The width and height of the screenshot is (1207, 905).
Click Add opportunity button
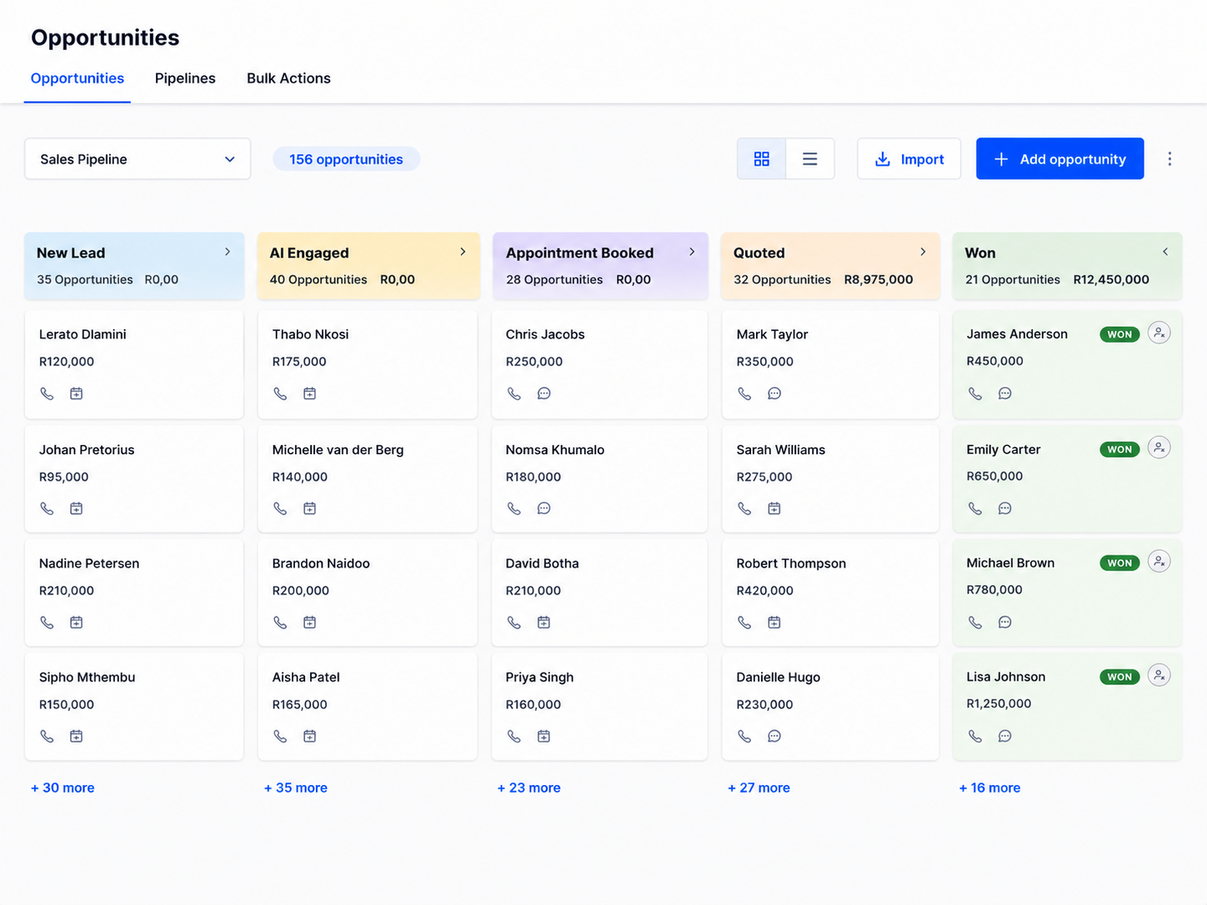[x=1059, y=158]
